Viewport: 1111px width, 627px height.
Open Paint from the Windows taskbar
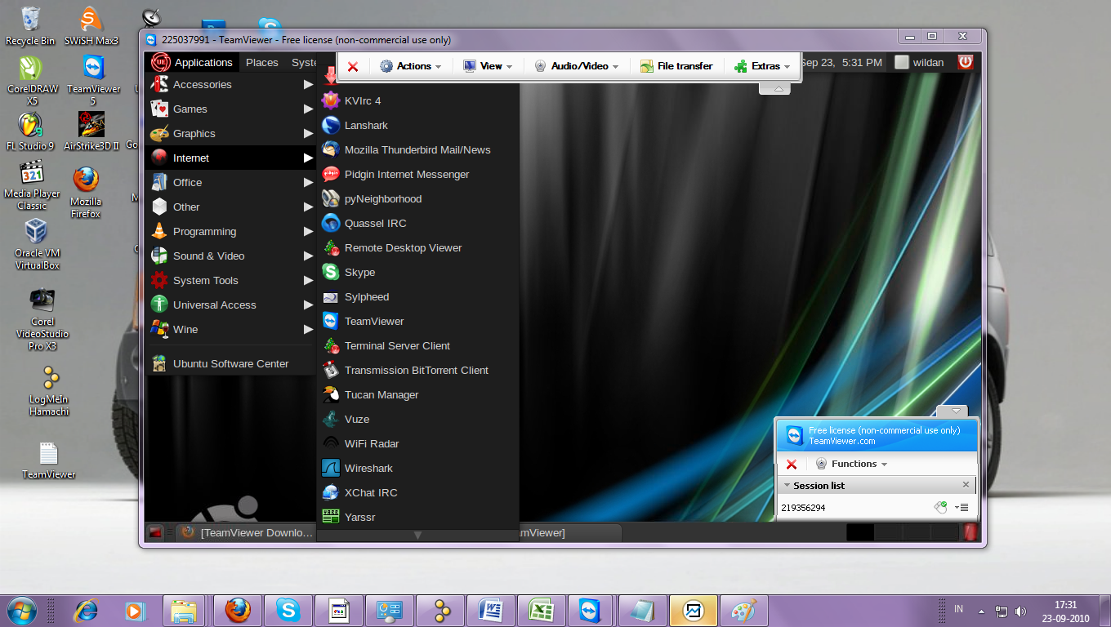point(744,610)
